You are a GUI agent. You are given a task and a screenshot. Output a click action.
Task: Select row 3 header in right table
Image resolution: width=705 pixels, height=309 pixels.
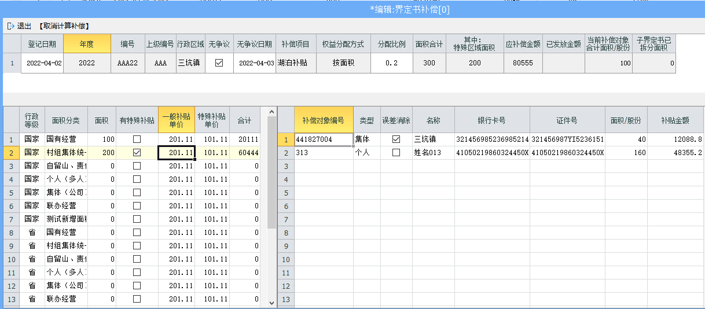point(285,166)
